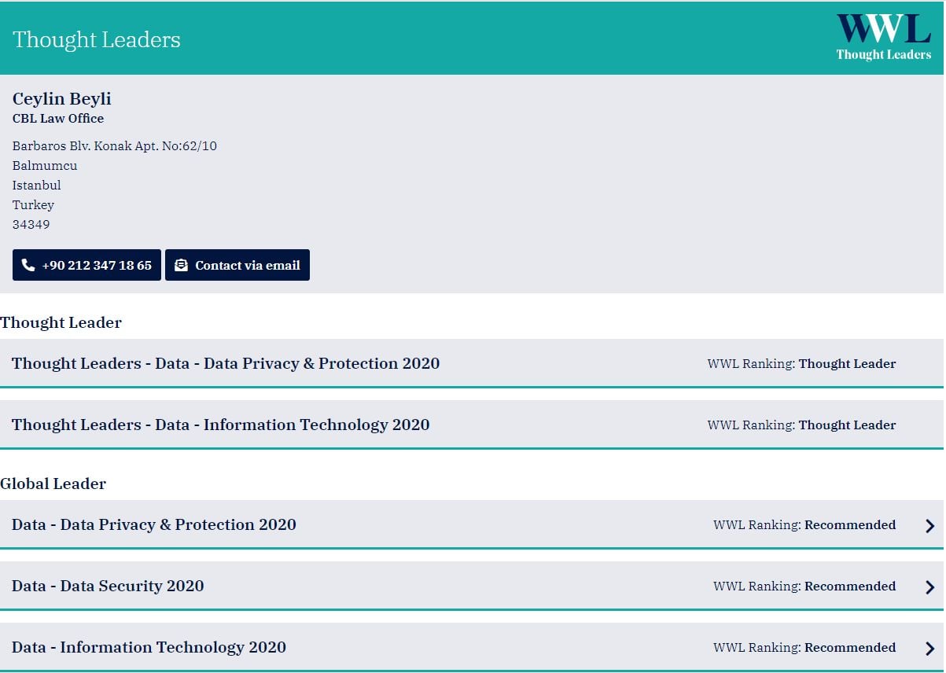
Task: Call +90 212 347 18 65 button
Action: coord(87,265)
